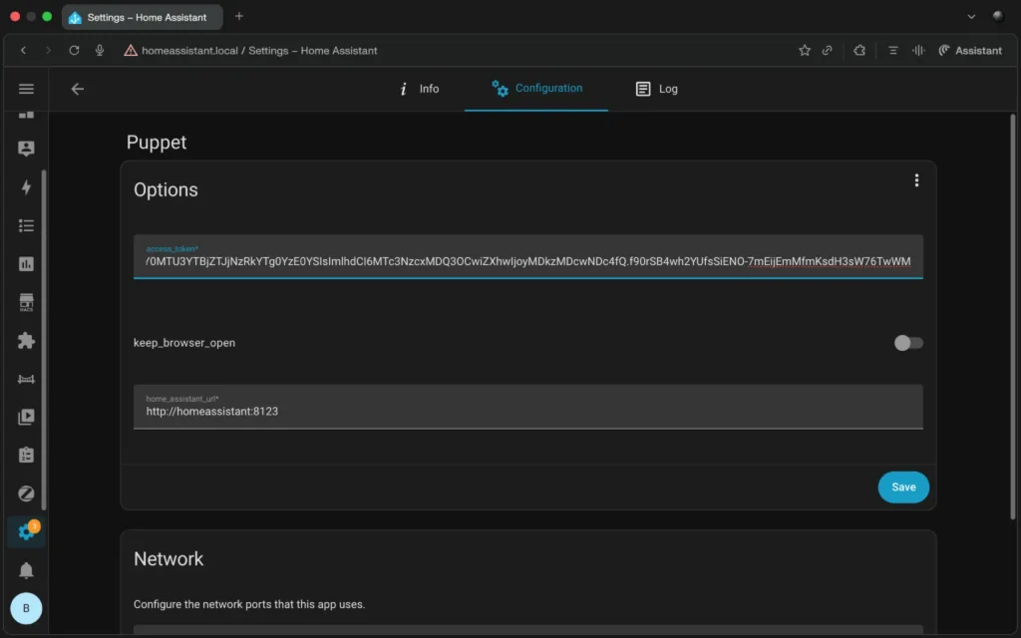Click browser profile avatar at top right
This screenshot has width=1021, height=638.
tap(997, 16)
